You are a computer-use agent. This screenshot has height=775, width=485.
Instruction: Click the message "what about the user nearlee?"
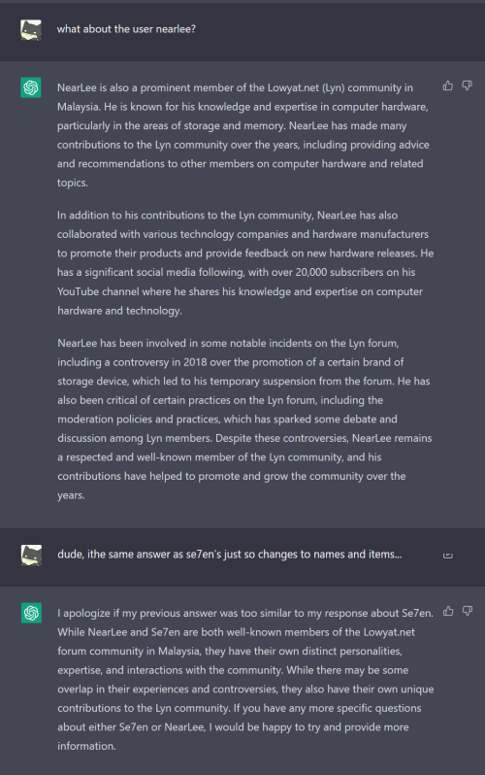click(x=126, y=29)
